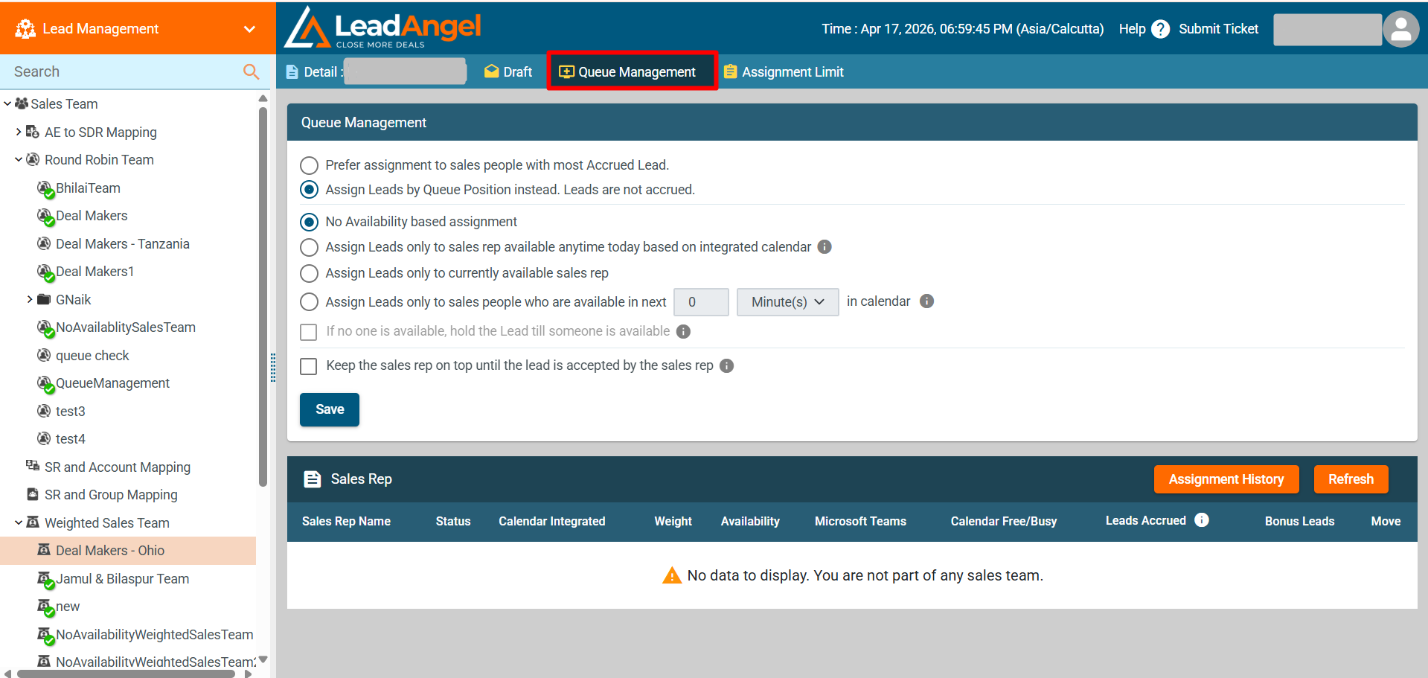Click the sidebar panel splitter handle
Screen dimensions: 1428x678
[x=273, y=368]
